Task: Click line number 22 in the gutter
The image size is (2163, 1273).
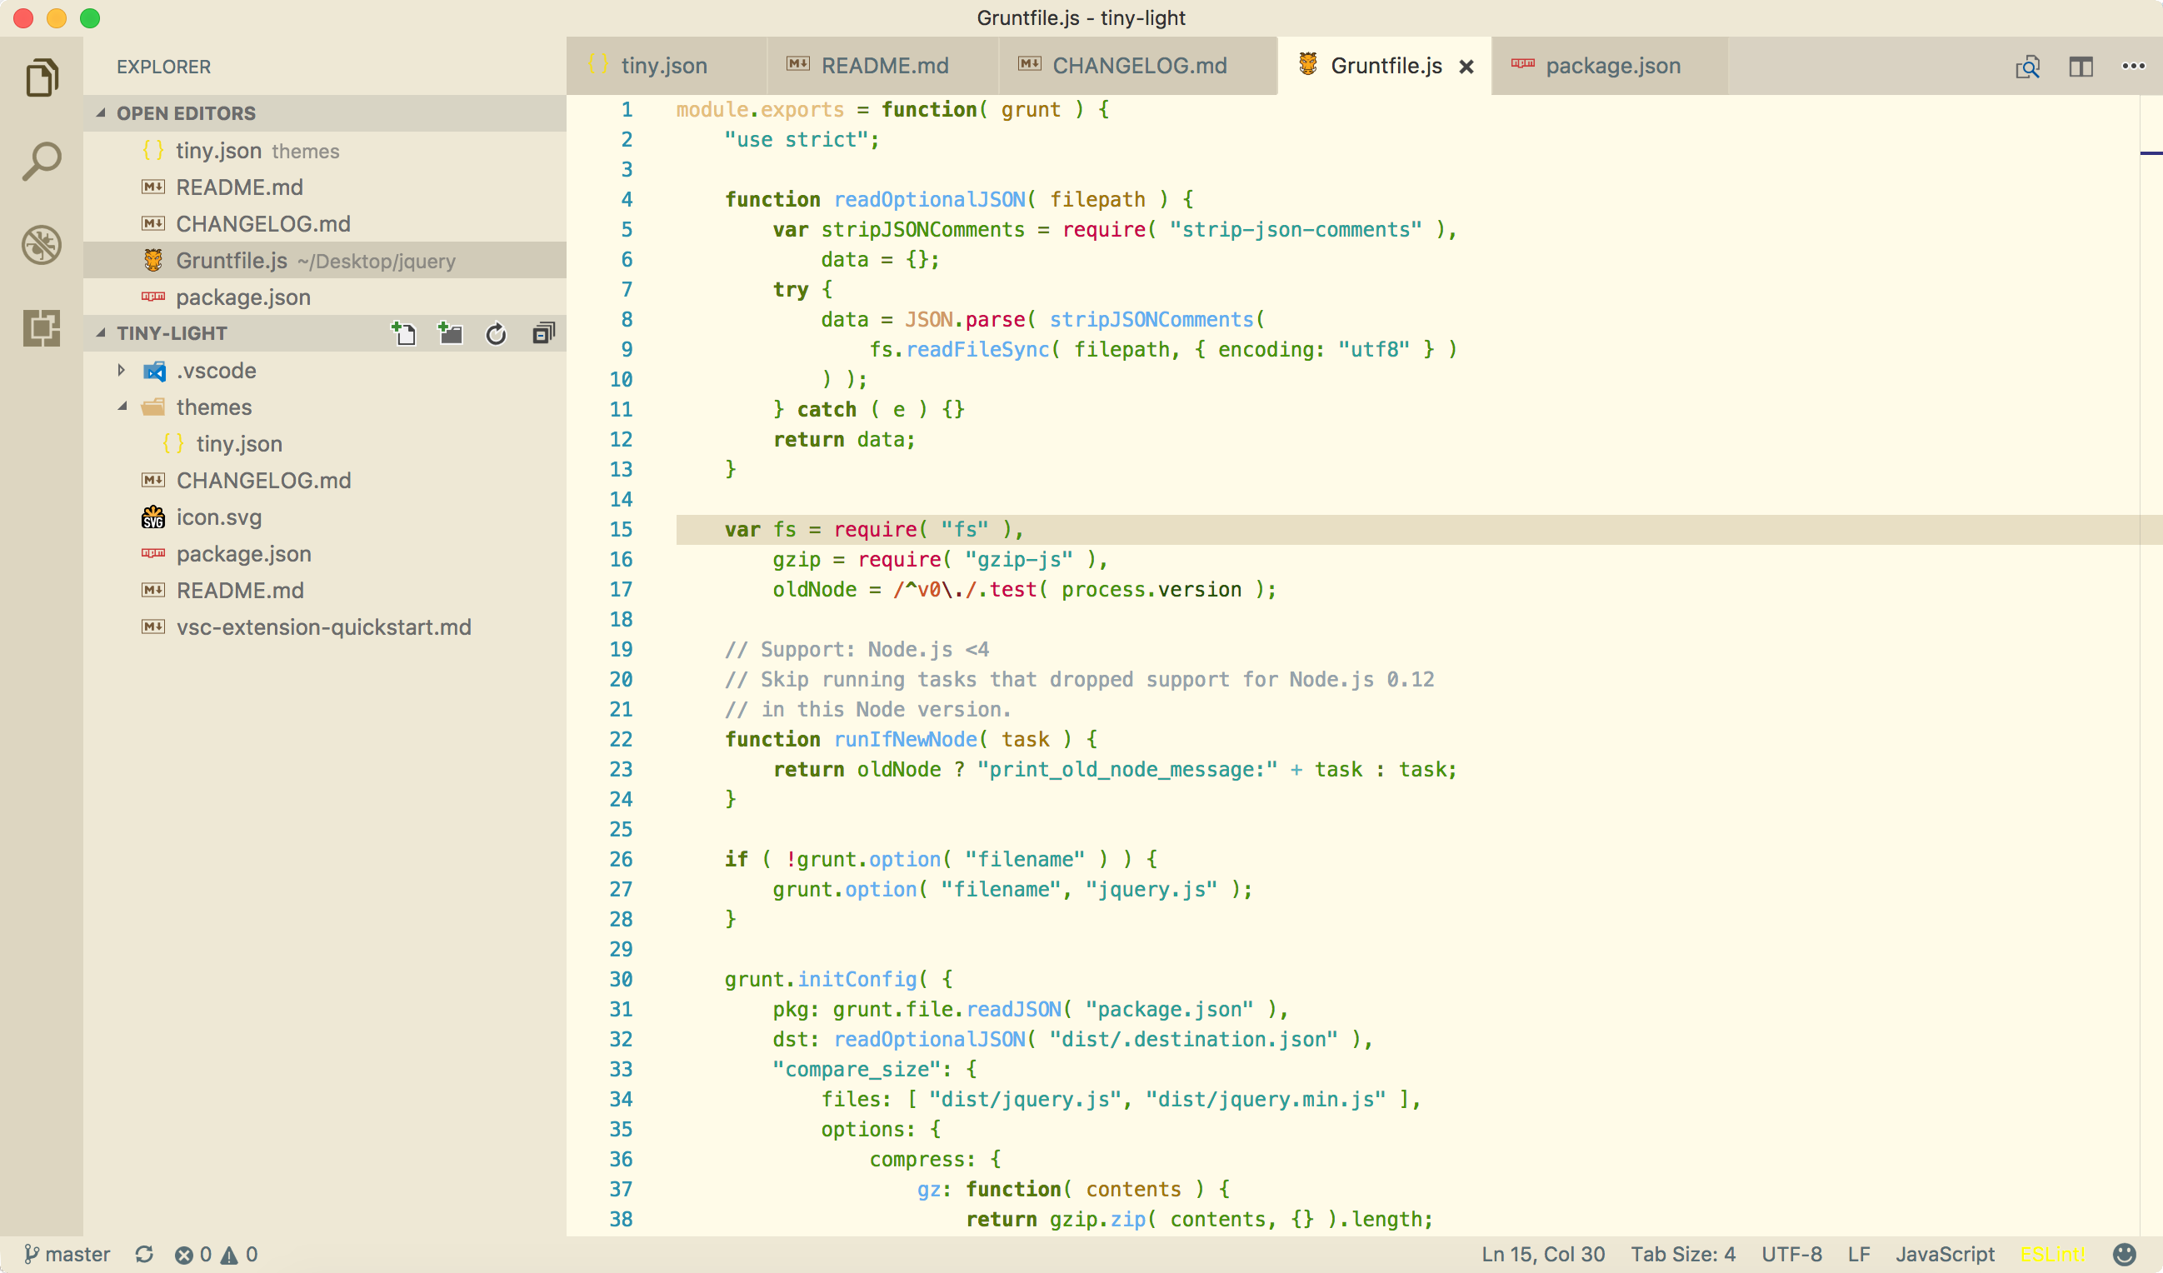Action: [x=621, y=739]
